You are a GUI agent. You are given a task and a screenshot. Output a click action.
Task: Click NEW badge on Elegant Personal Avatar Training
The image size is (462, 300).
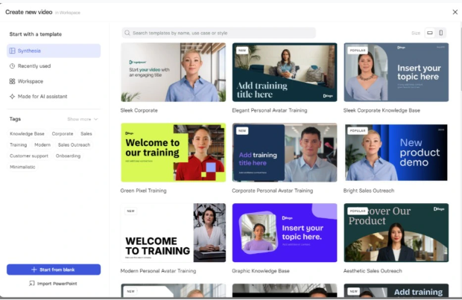242,51
